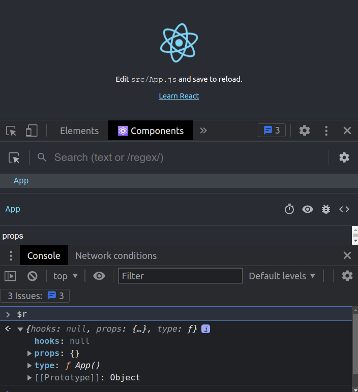Open the Default levels dropdown
This screenshot has height=392, width=358.
coord(282,276)
